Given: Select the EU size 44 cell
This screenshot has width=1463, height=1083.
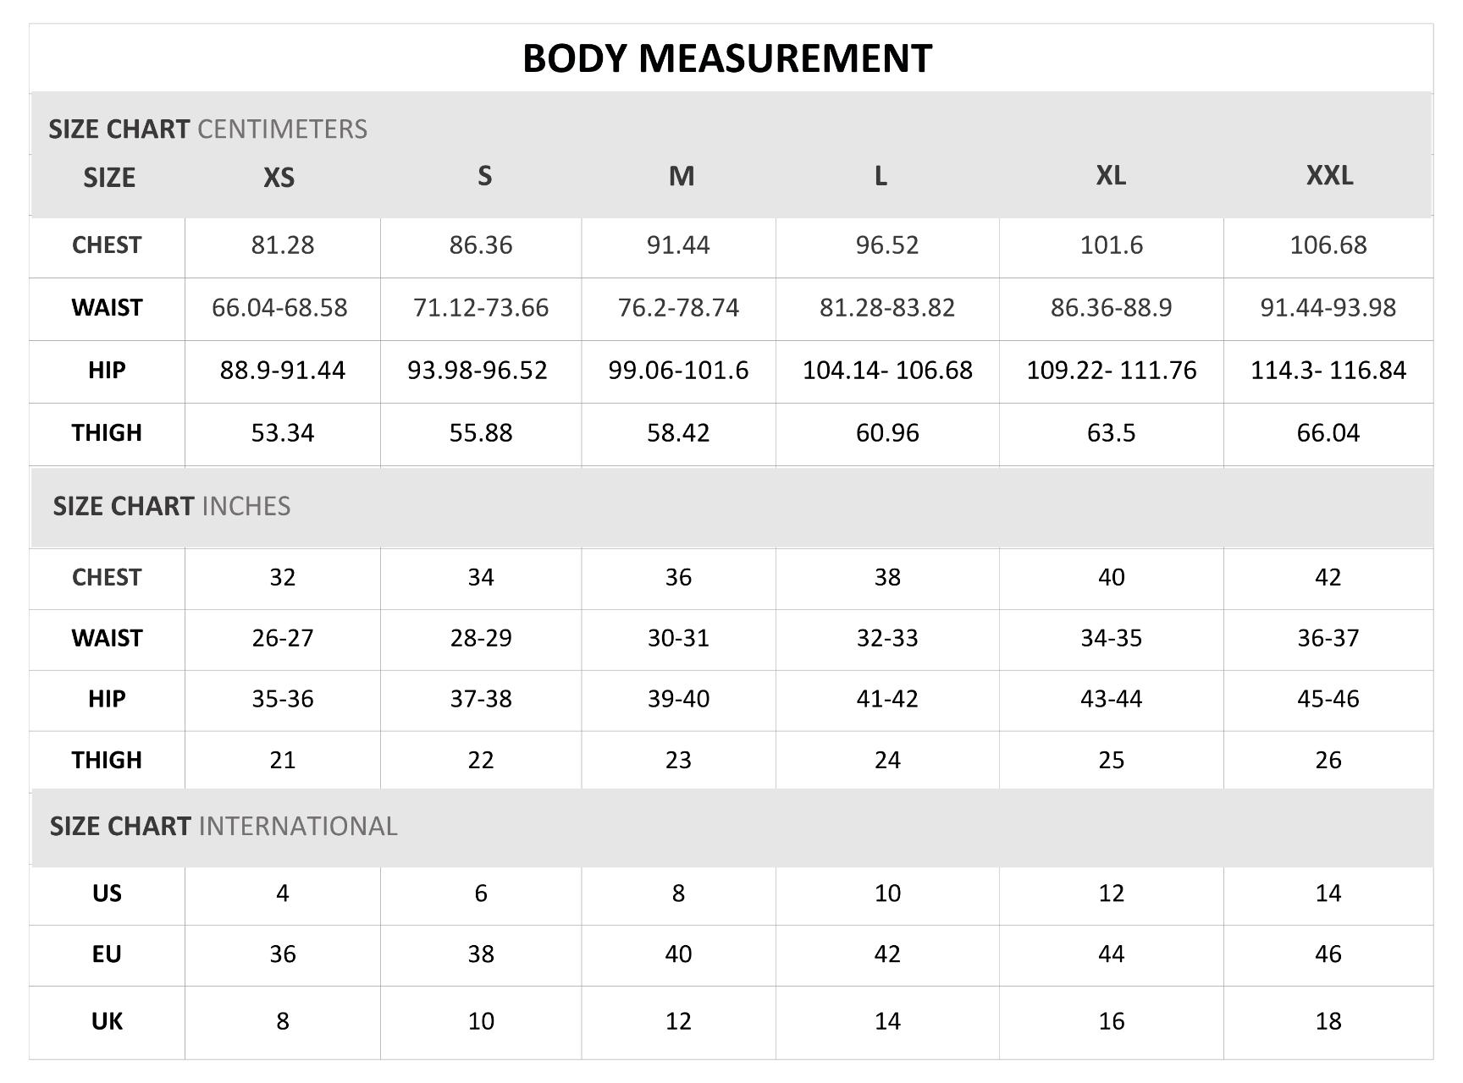Looking at the screenshot, I should click(1111, 954).
